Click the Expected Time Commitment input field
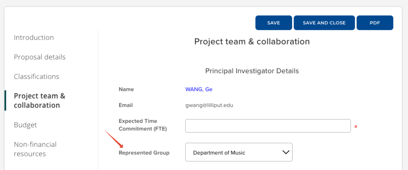 tap(268, 126)
